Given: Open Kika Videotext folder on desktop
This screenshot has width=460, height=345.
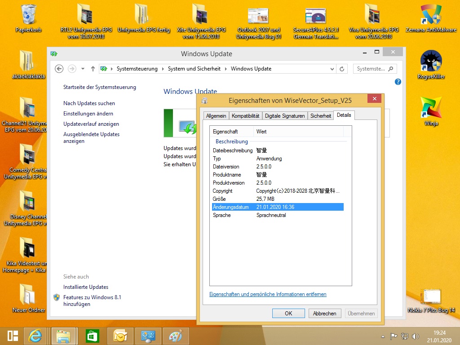Looking at the screenshot, I should (x=26, y=255).
